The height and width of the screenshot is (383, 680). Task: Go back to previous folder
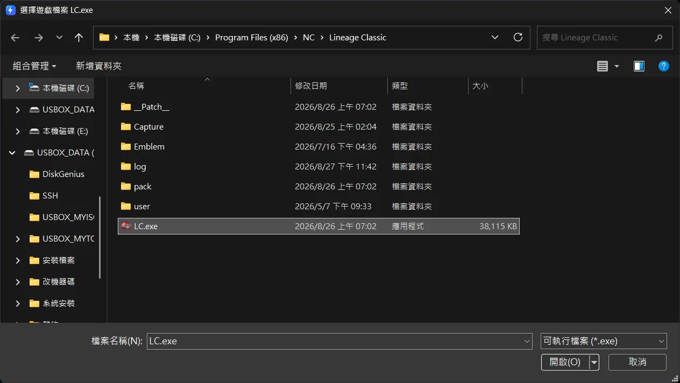(15, 38)
